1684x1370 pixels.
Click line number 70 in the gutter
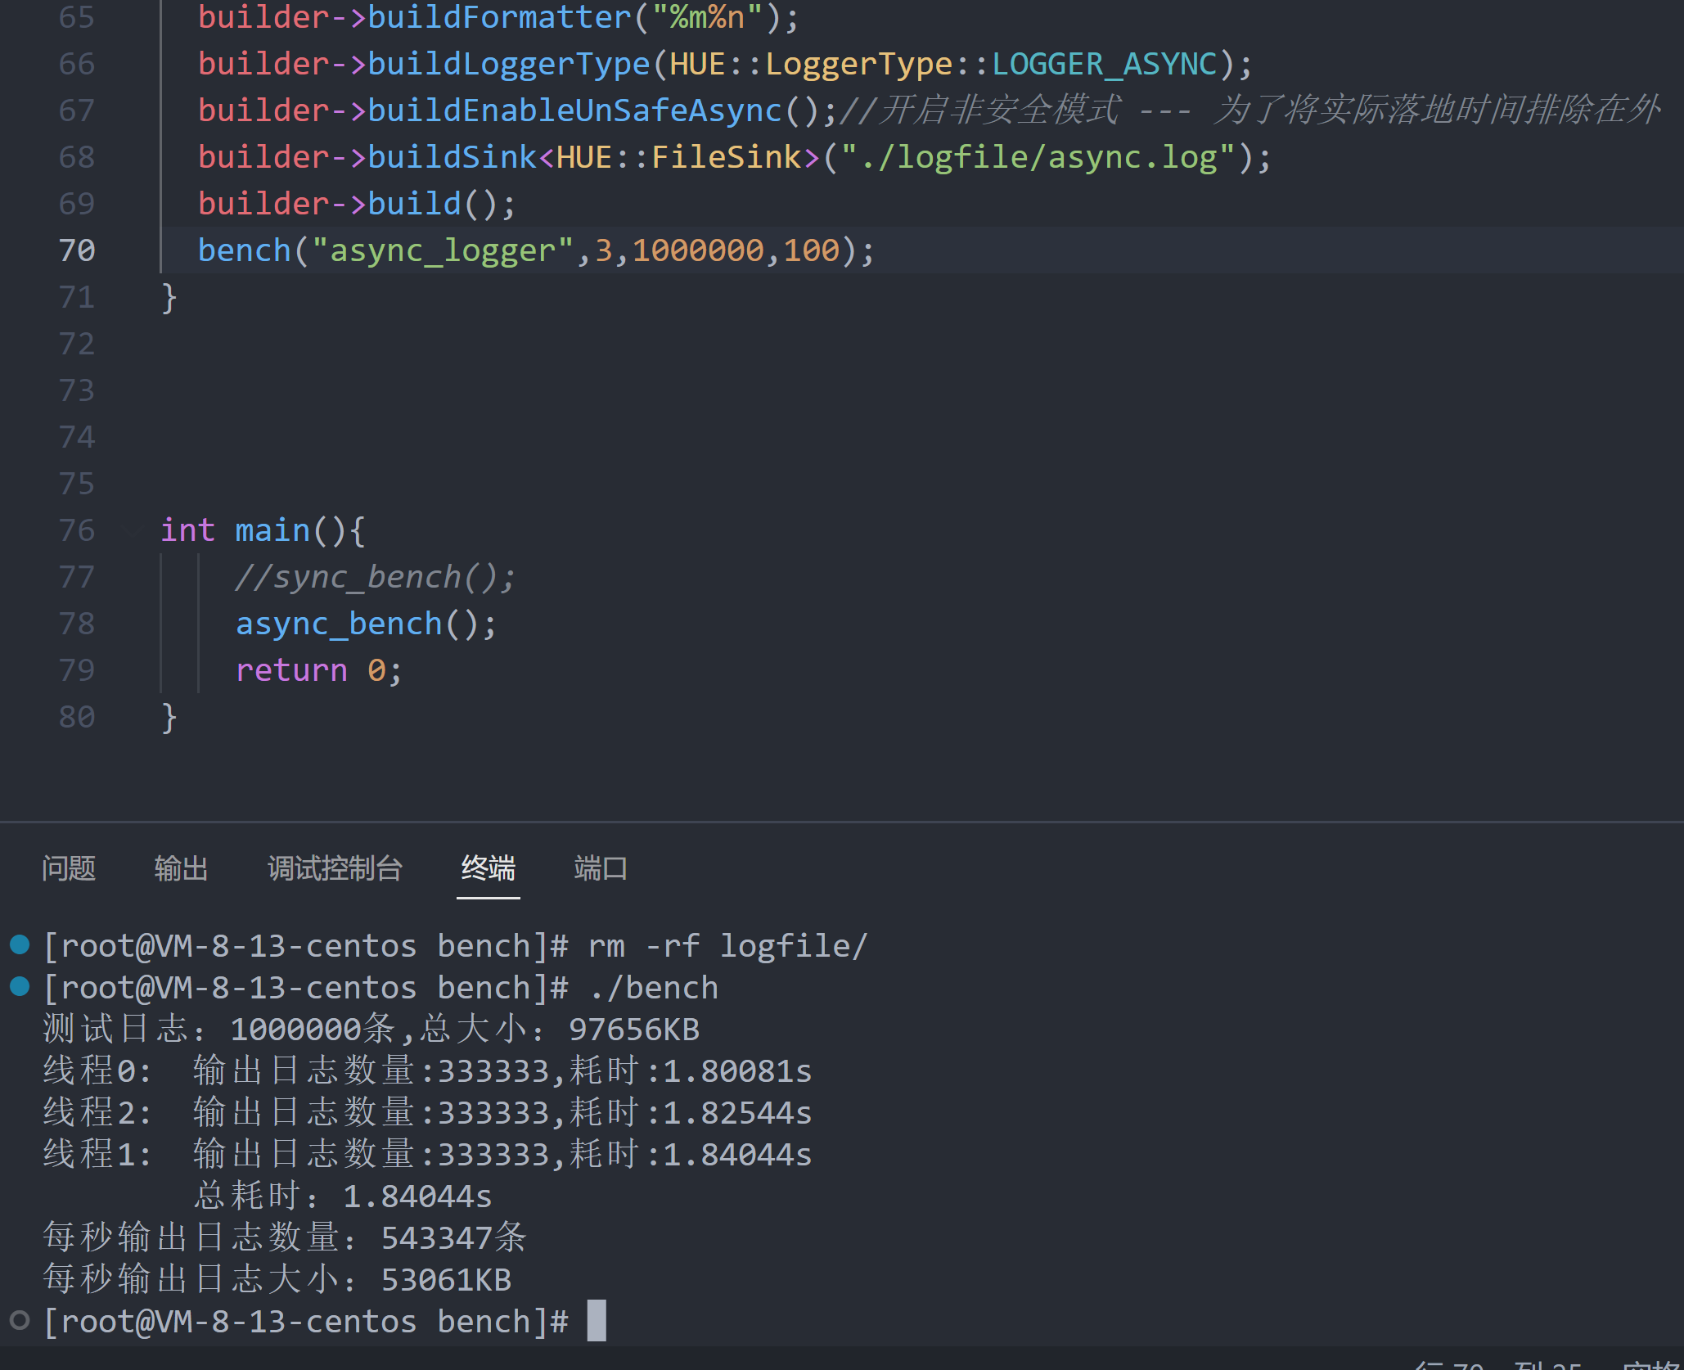tap(77, 250)
